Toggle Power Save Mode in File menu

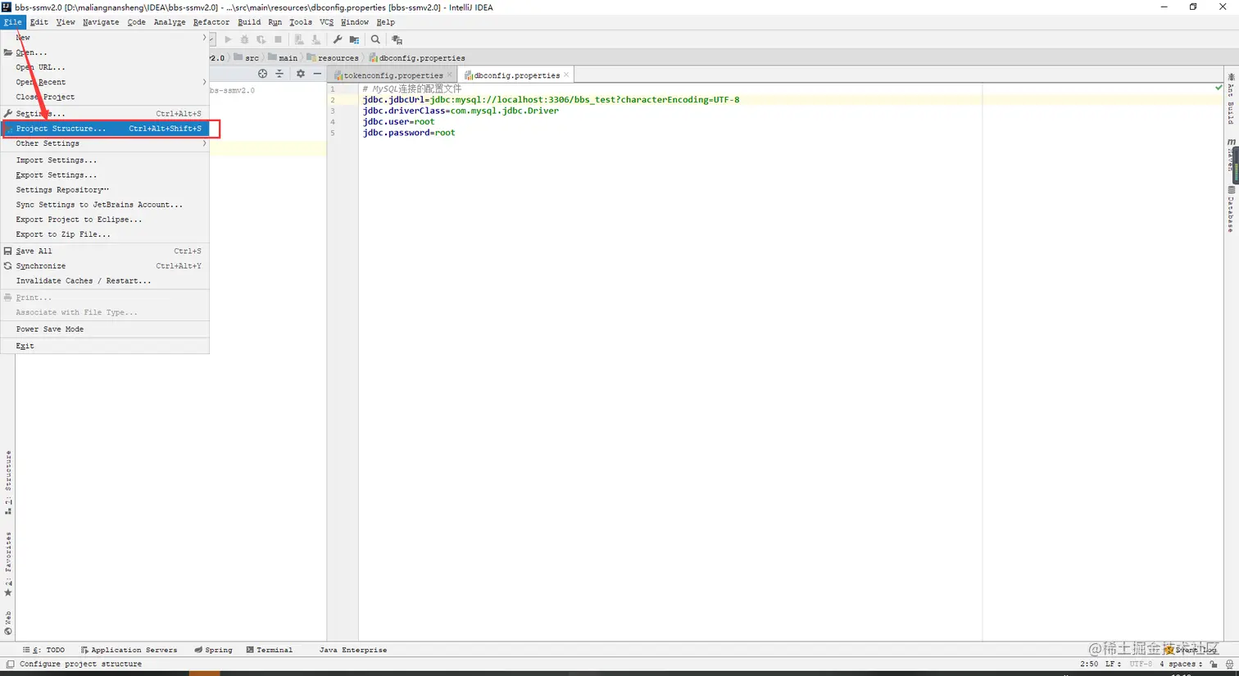click(x=105, y=329)
